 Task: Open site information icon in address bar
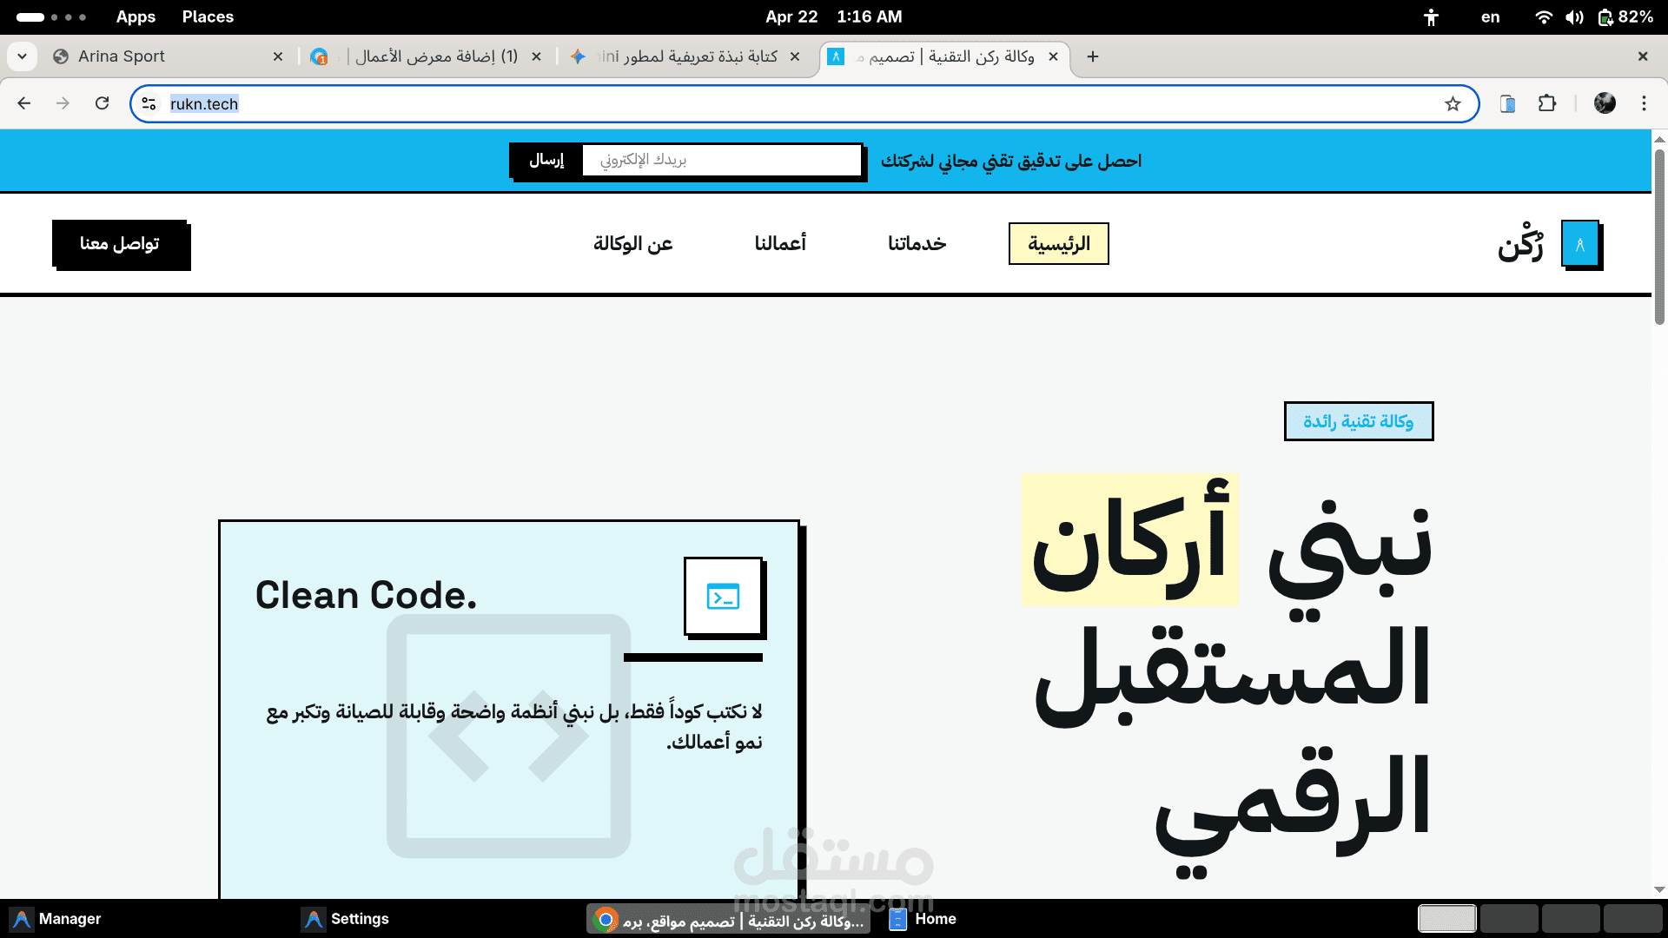coord(149,104)
